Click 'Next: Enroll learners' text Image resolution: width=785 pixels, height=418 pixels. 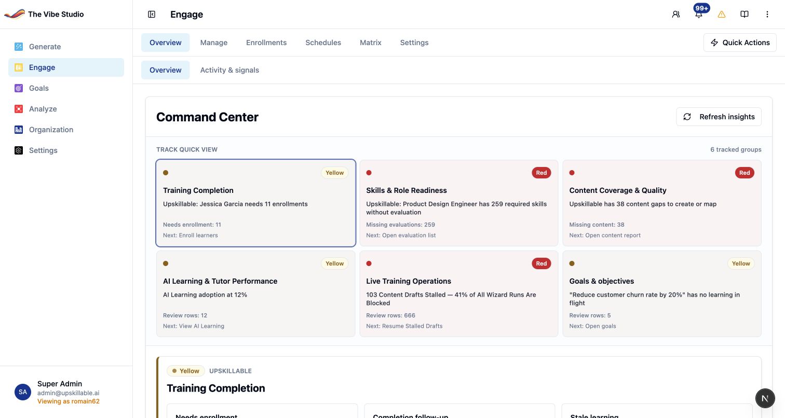[191, 235]
